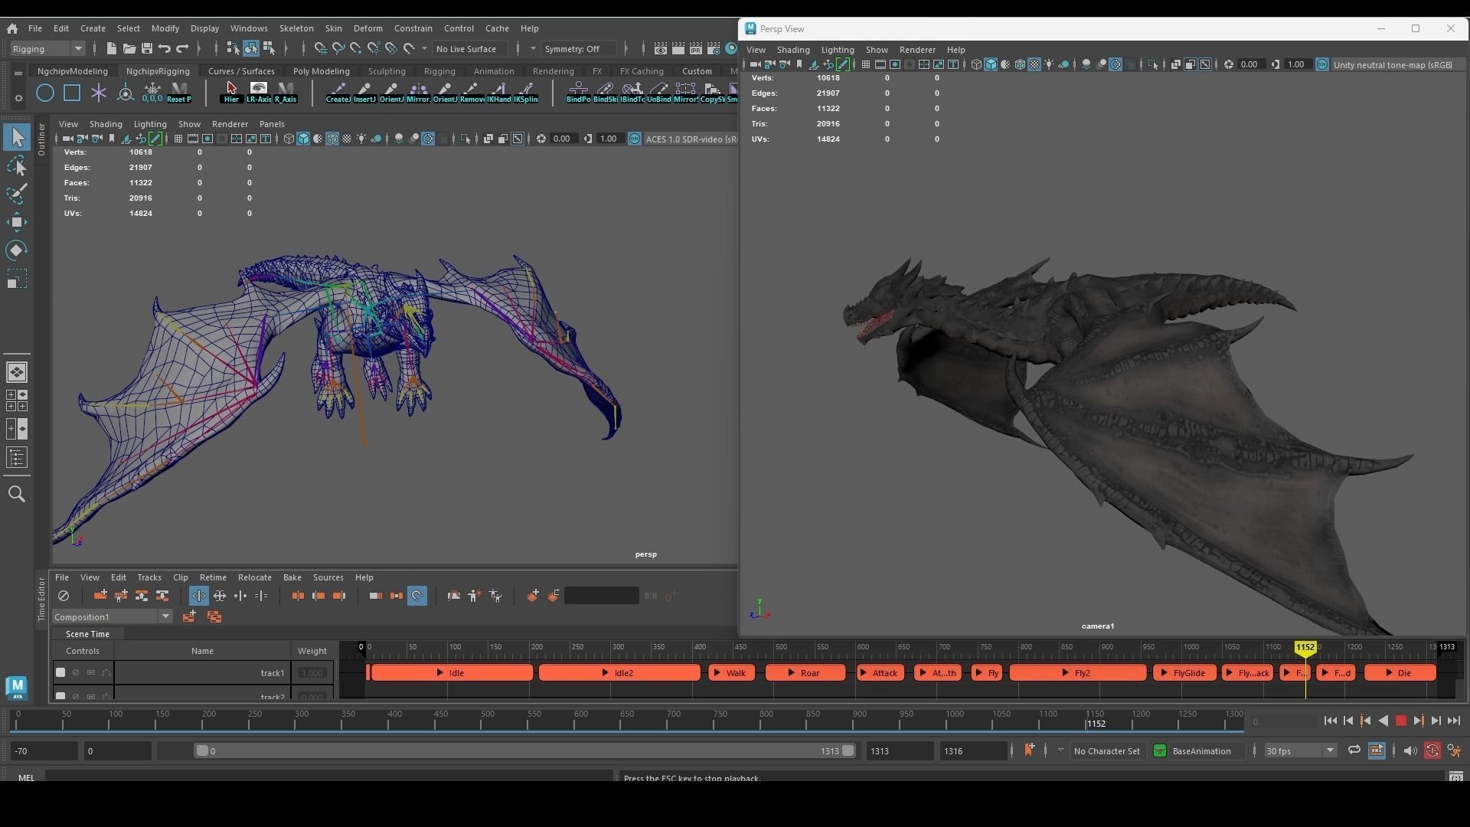Activate the Rotate tool in the toolbox
The width and height of the screenshot is (1470, 827).
(17, 250)
